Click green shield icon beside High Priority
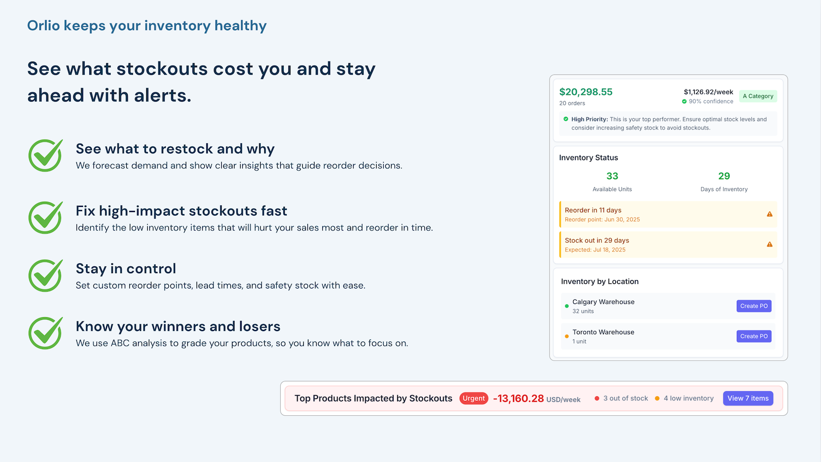This screenshot has width=821, height=462. [566, 119]
